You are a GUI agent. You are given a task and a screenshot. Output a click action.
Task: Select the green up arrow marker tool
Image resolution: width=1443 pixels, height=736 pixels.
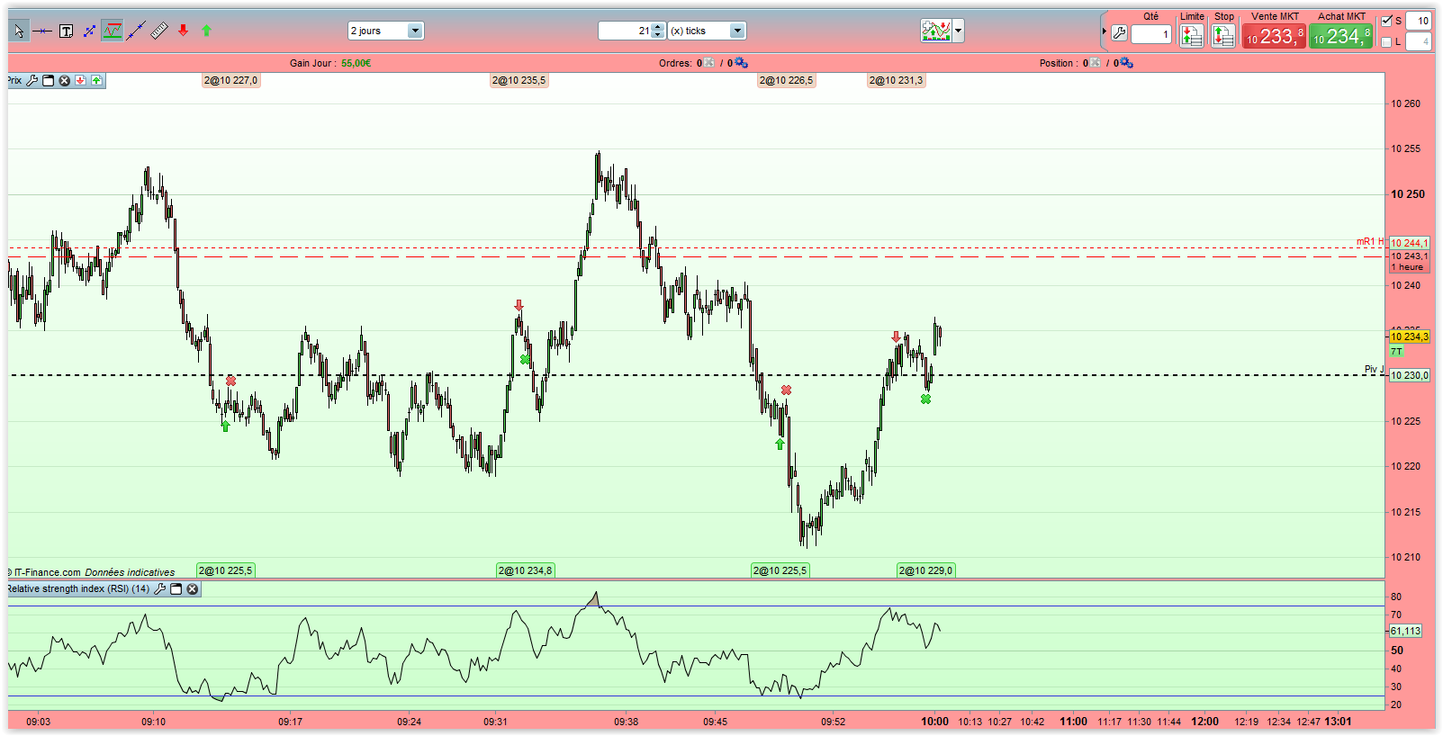(x=207, y=31)
